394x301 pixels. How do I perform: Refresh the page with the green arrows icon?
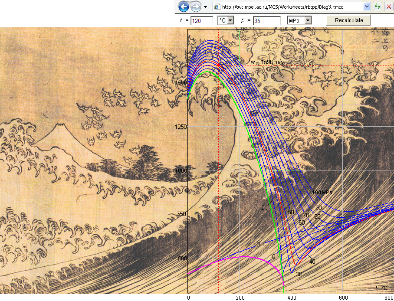tap(378, 7)
